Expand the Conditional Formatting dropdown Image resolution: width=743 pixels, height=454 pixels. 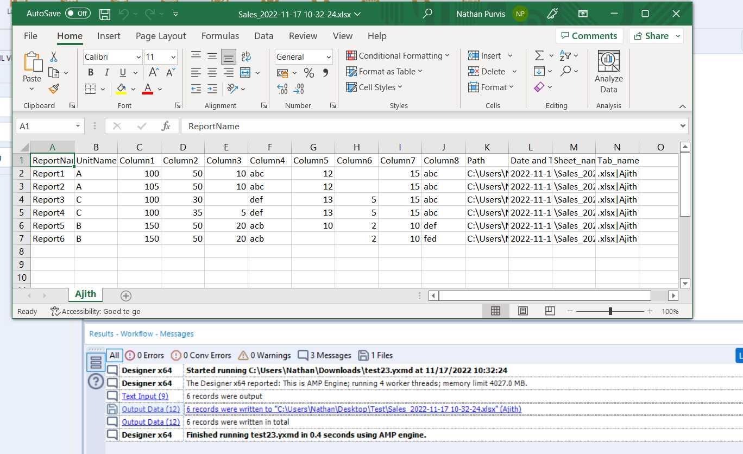point(398,56)
